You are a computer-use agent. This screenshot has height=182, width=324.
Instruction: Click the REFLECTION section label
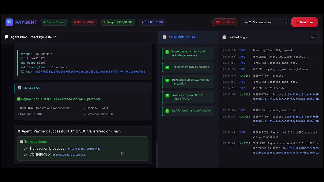[32, 88]
